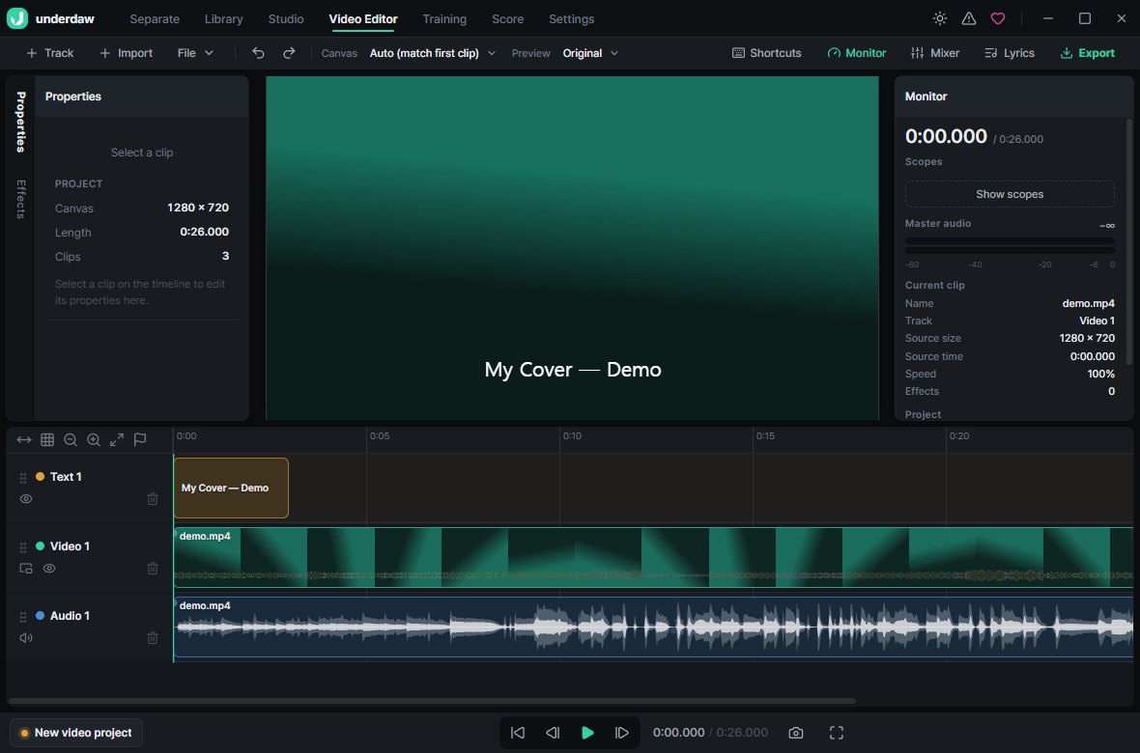Screen dimensions: 1140x753
Task: Add a new Track
Action: click(x=50, y=53)
